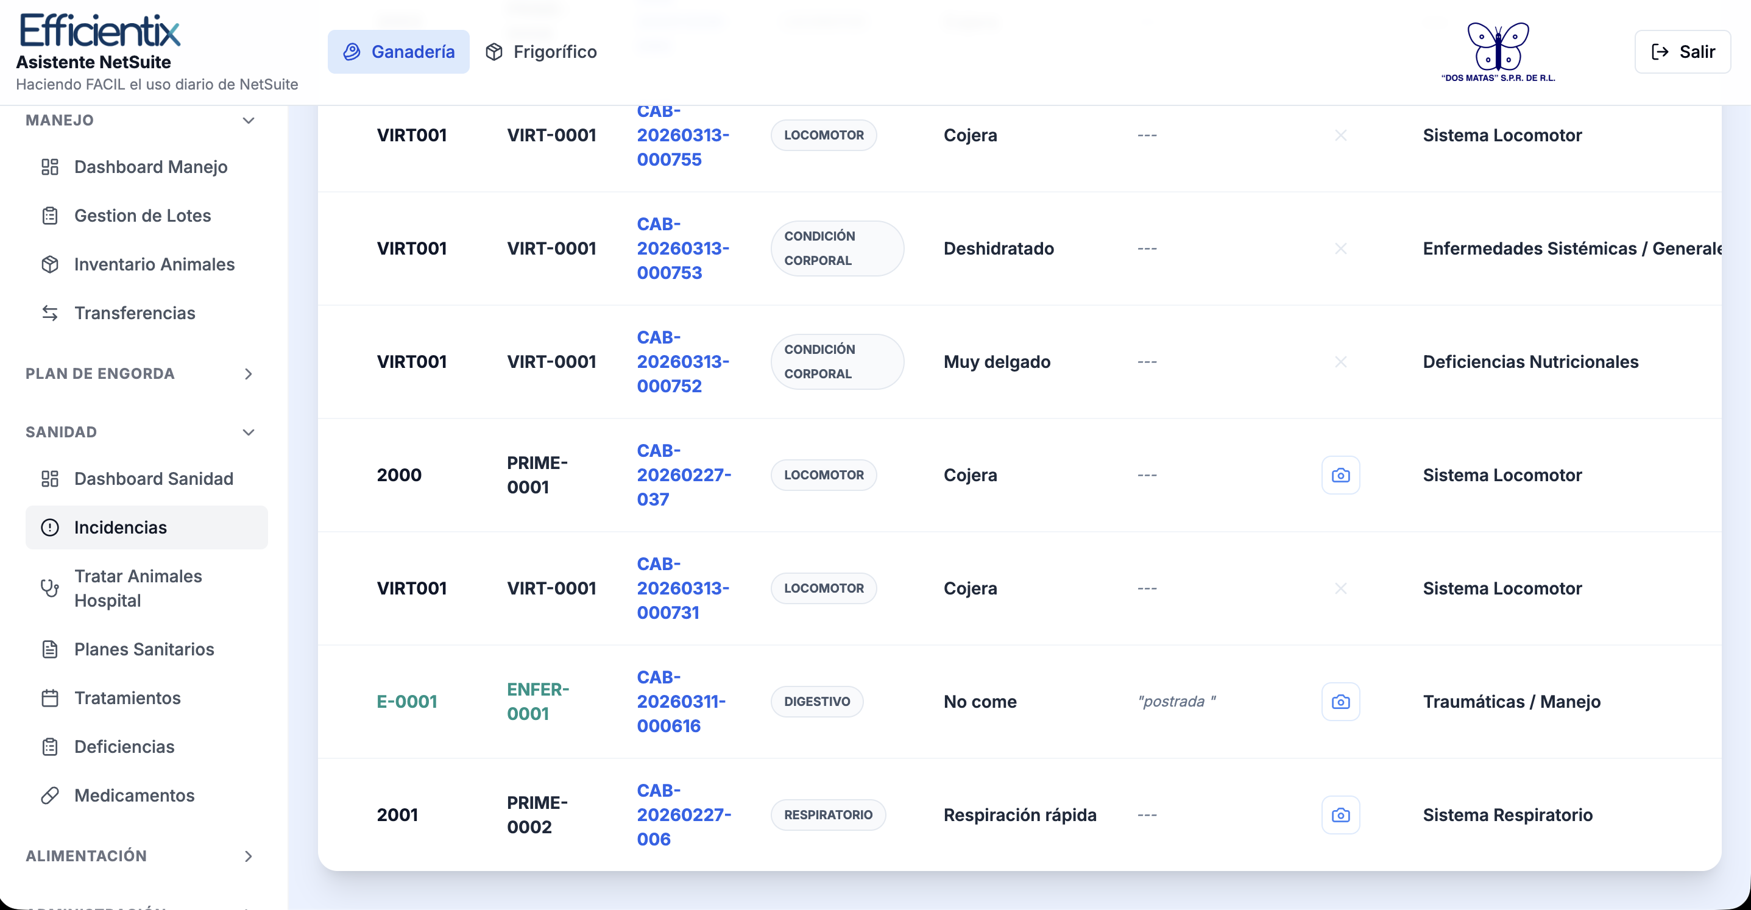This screenshot has height=910, width=1751.
Task: Select the Traumáticas / Manejo cell
Action: click(x=1512, y=701)
